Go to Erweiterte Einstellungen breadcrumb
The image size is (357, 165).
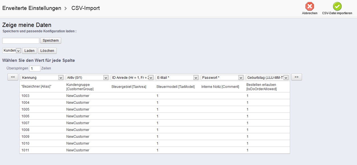(32, 8)
